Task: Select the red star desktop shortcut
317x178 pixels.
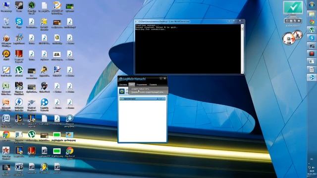Action: point(6,153)
